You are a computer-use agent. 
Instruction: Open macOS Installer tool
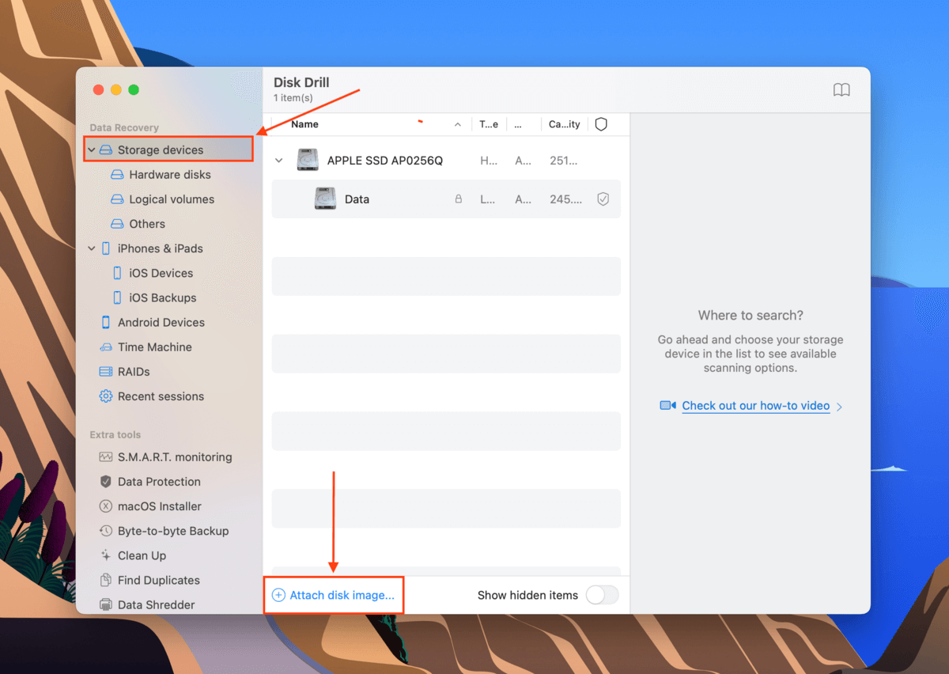point(160,506)
